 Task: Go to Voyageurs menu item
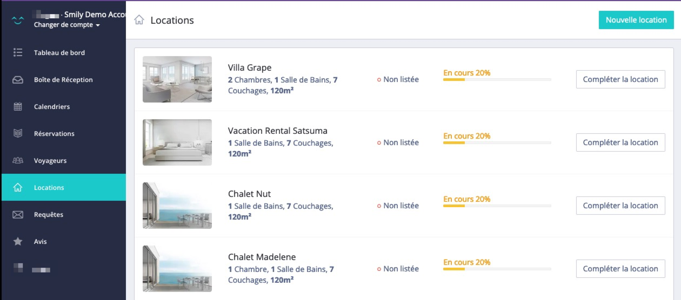coord(64,161)
